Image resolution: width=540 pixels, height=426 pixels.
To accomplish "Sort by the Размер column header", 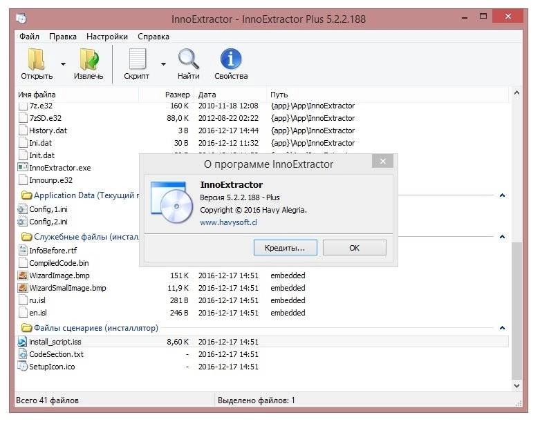I will pyautogui.click(x=166, y=95).
